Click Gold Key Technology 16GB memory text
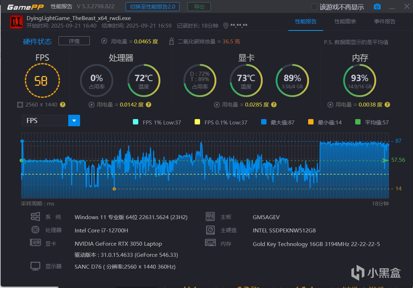The width and height of the screenshot is (413, 288). [x=316, y=244]
